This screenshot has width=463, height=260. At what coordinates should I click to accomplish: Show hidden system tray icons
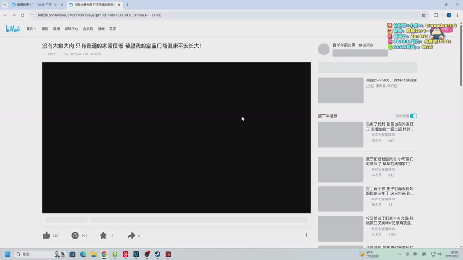coord(399,254)
